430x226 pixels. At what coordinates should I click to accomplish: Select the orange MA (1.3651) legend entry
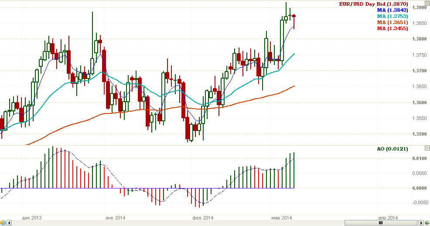coord(392,22)
